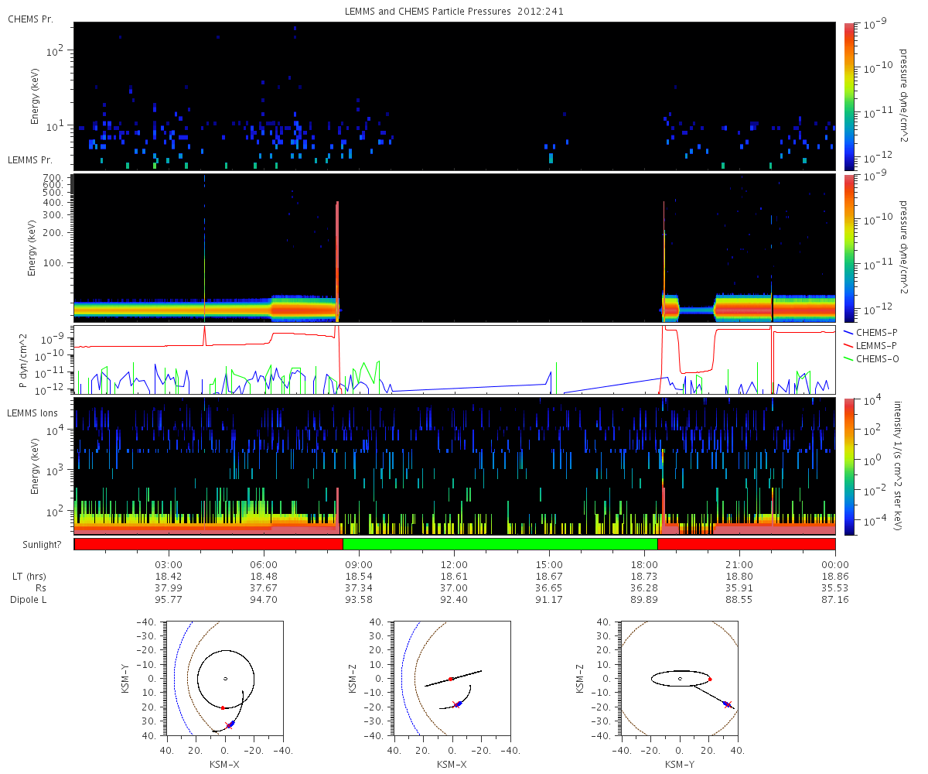
Task: Click the plot title LEMMS and CHEMS Particle Pressures
Action: pyautogui.click(x=454, y=11)
